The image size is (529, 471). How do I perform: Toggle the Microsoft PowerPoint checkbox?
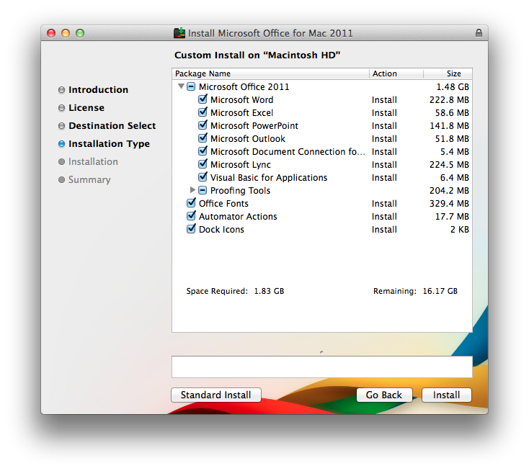pyautogui.click(x=203, y=125)
